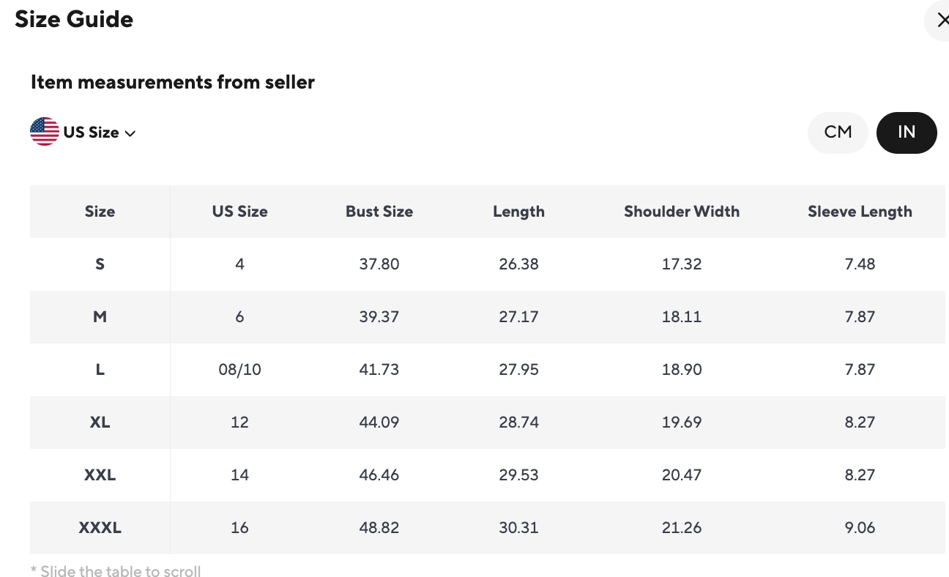This screenshot has width=949, height=577.
Task: Select the M size row label
Action: [100, 317]
